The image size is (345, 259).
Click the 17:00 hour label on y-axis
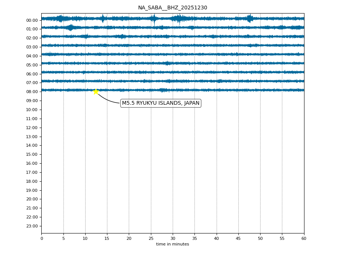pos(32,172)
